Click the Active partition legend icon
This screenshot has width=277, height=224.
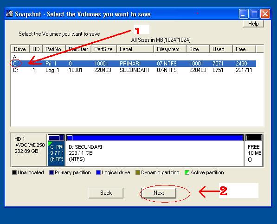point(187,172)
